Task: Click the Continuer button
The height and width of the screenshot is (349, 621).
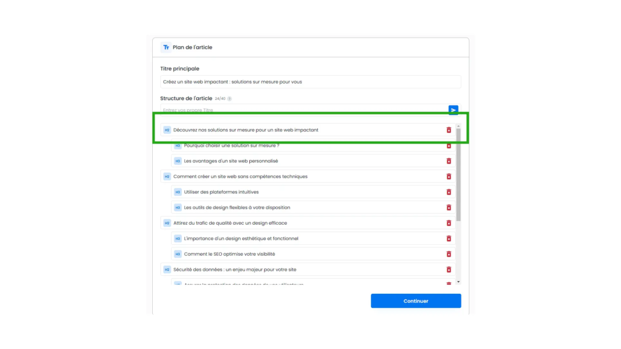Action: tap(416, 301)
